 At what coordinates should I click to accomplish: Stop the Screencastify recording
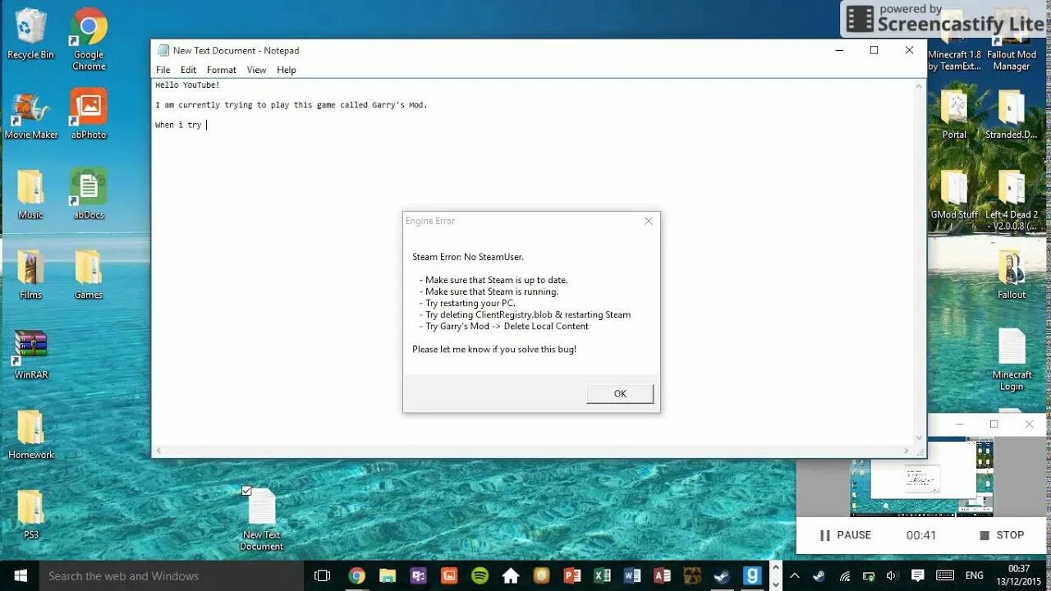(x=1002, y=535)
